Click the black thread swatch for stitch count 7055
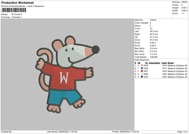The width and height of the screenshot is (189, 134). (x=142, y=77)
